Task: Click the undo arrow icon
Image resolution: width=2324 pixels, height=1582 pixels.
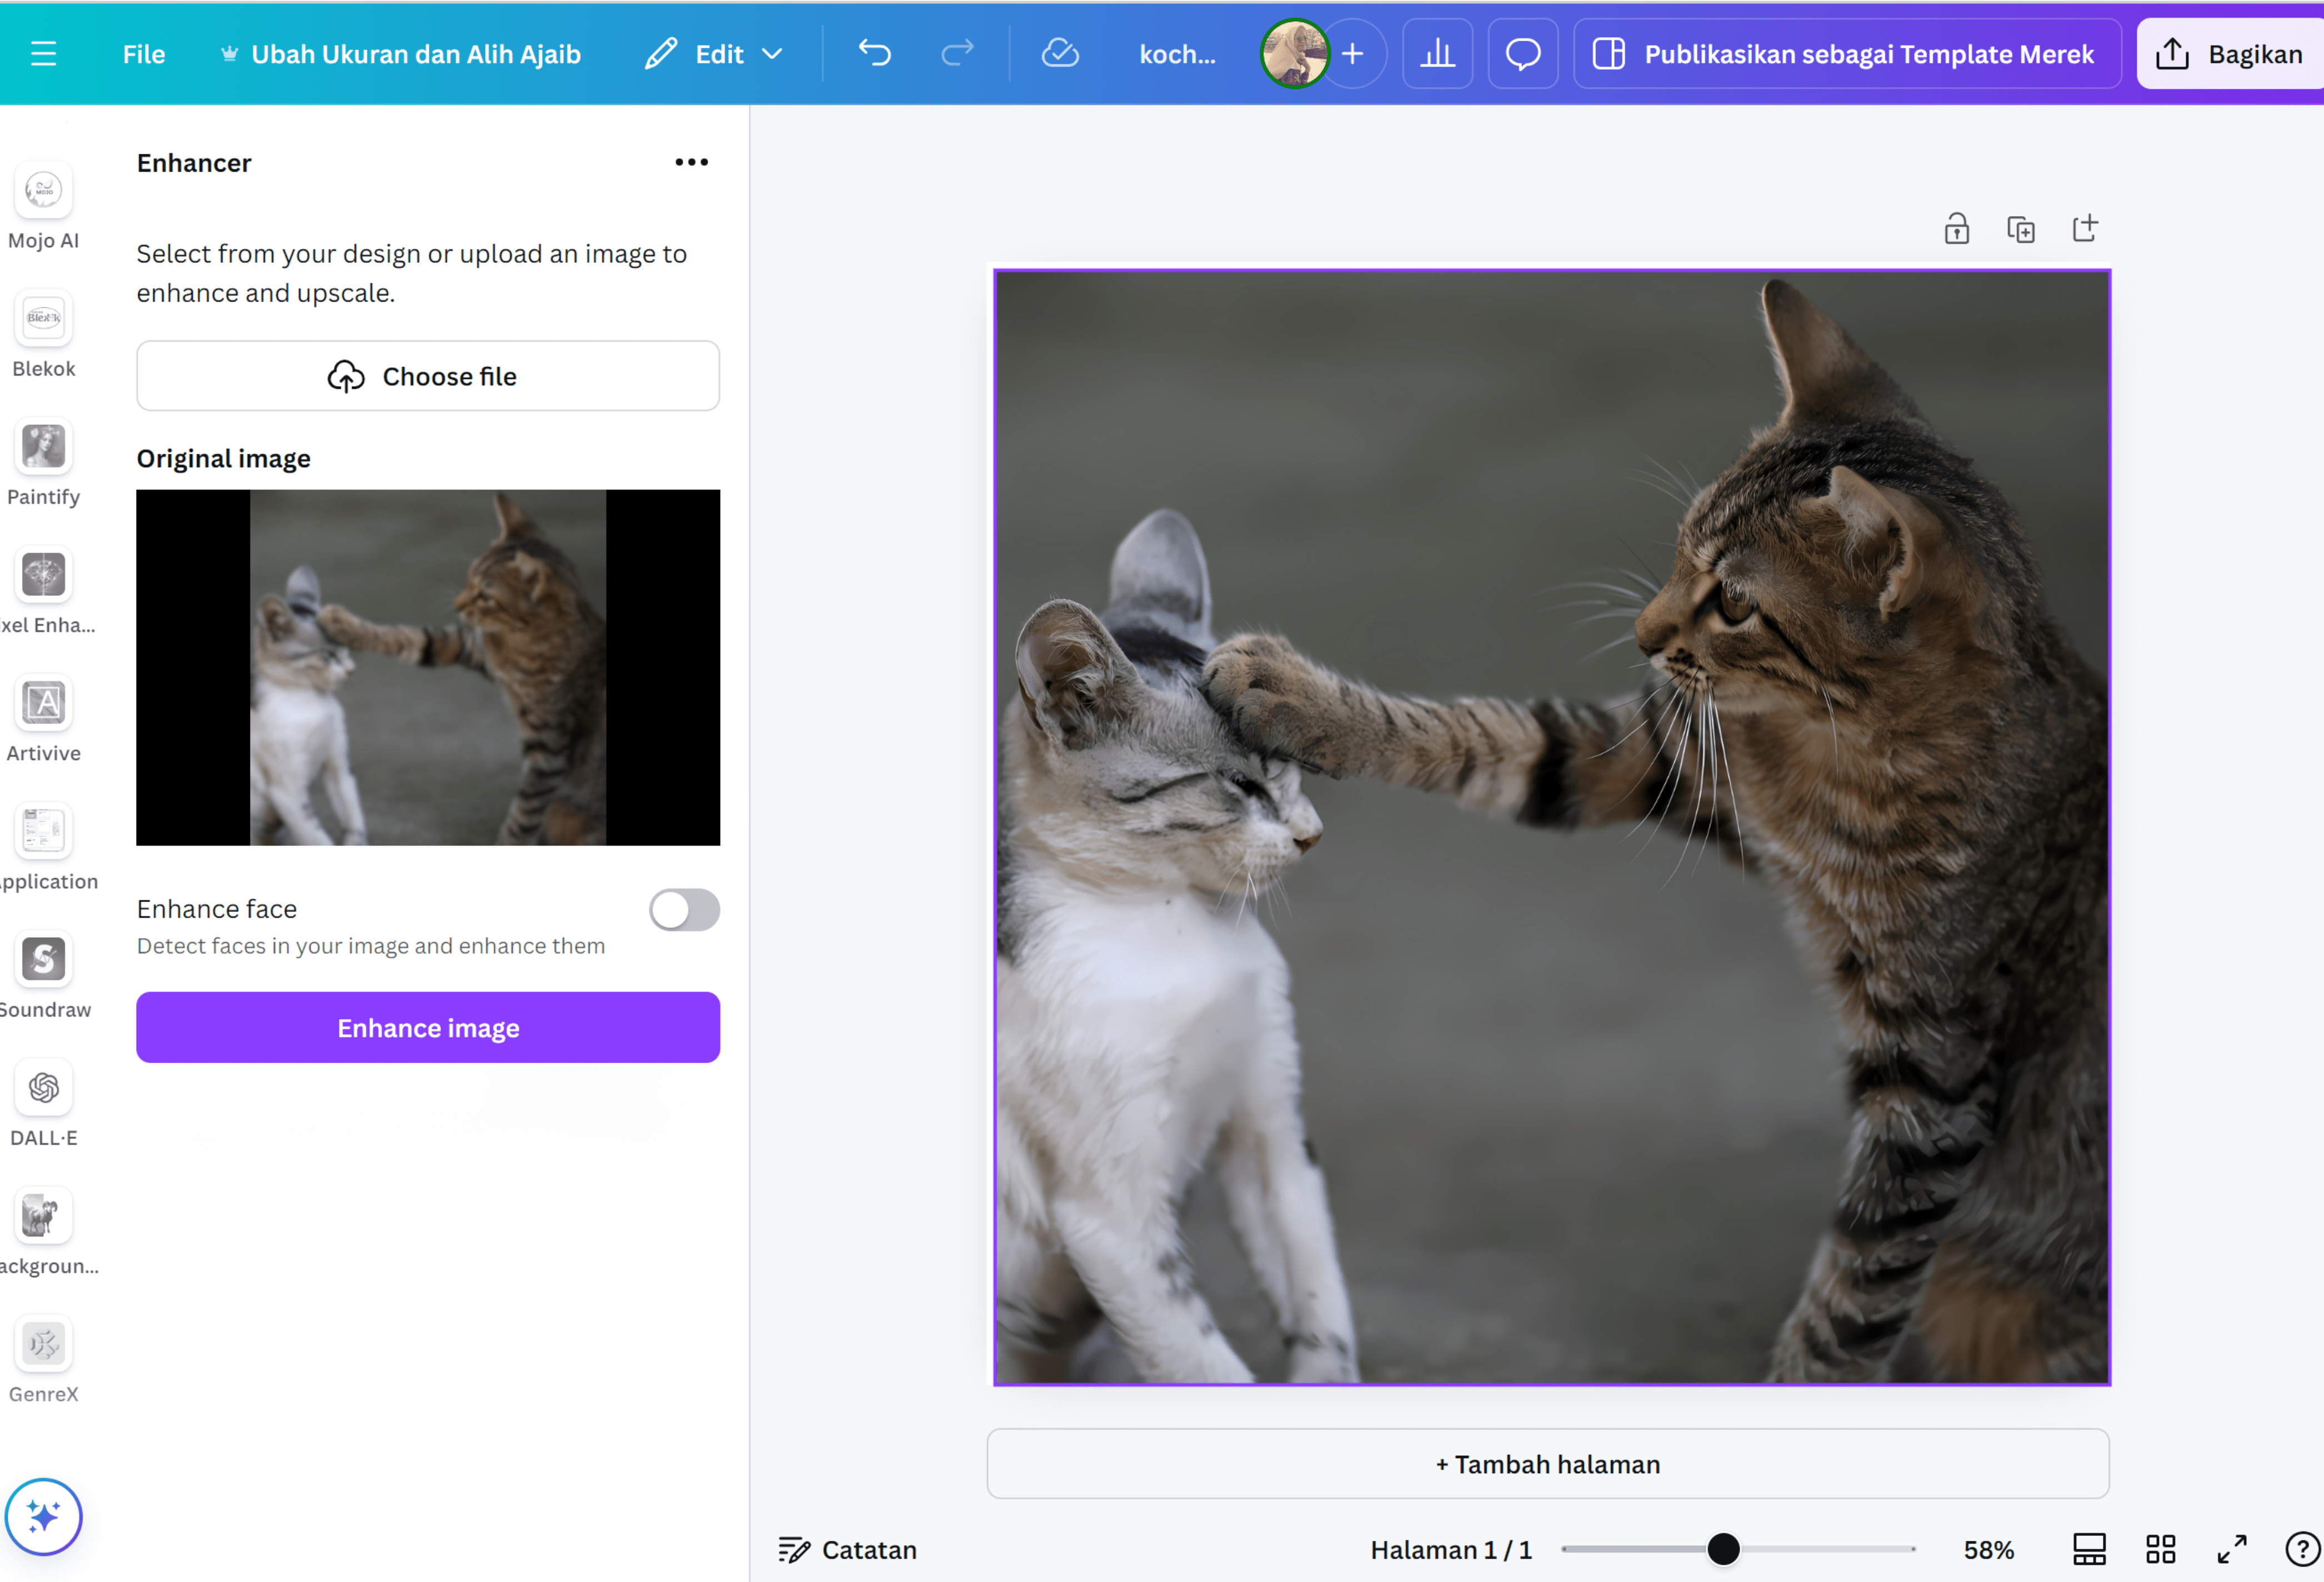Action: (x=874, y=53)
